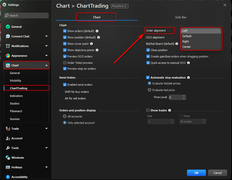Select All accounts radio option
The image size is (232, 180).
click(x=65, y=116)
